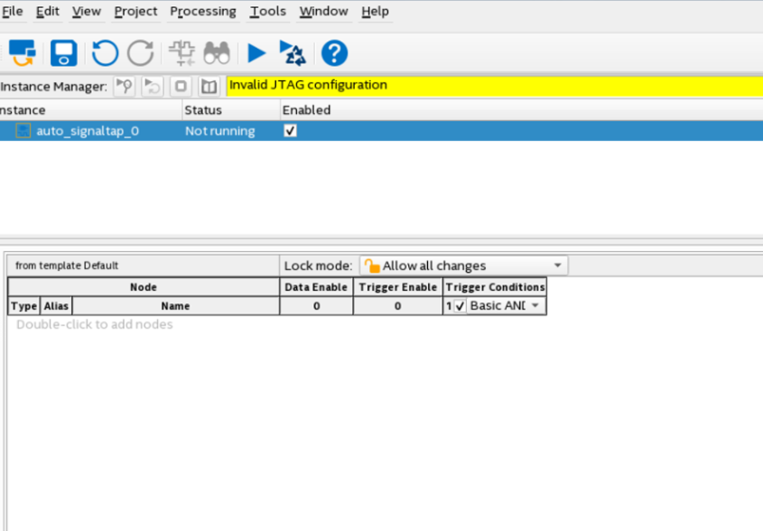This screenshot has width=763, height=531.
Task: Click the Save file icon
Action: click(63, 53)
